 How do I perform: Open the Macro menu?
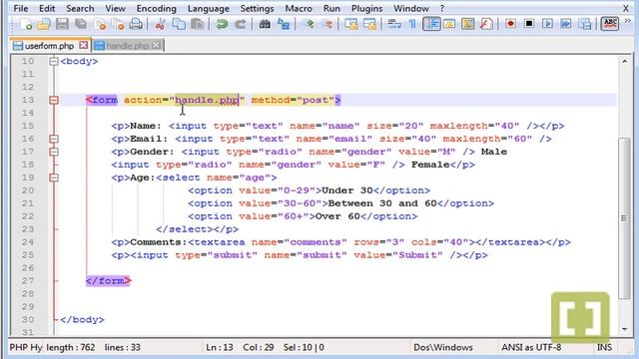(299, 9)
